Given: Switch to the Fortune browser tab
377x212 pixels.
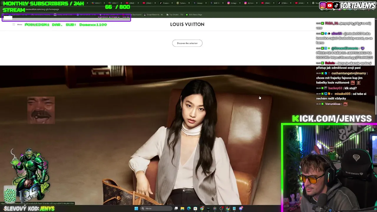Looking at the screenshot, I should (x=183, y=3).
